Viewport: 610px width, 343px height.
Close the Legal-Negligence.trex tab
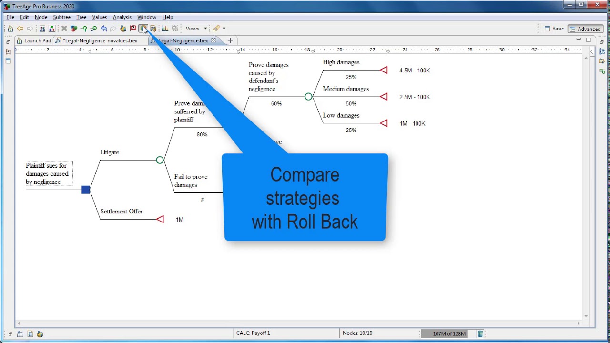[x=213, y=40]
